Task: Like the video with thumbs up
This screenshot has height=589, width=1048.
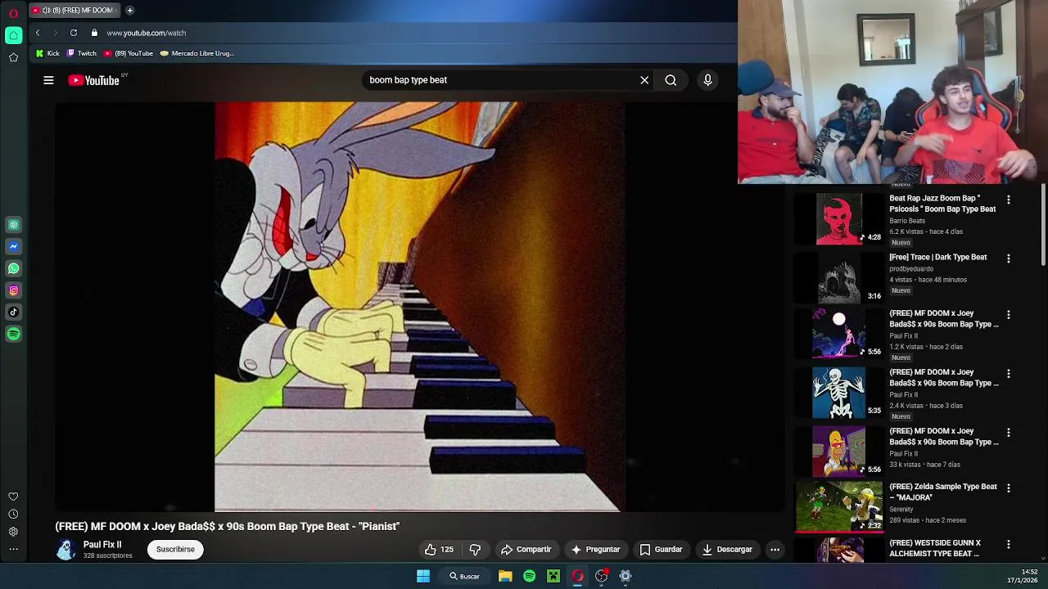Action: coord(439,550)
